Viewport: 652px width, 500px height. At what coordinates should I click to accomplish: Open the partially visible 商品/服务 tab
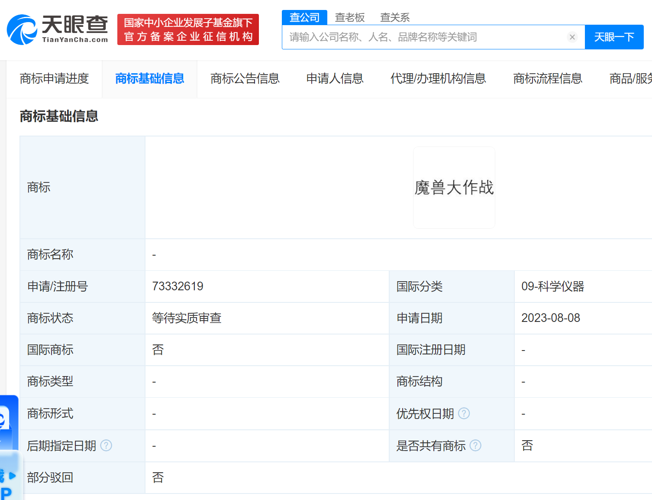(x=630, y=79)
